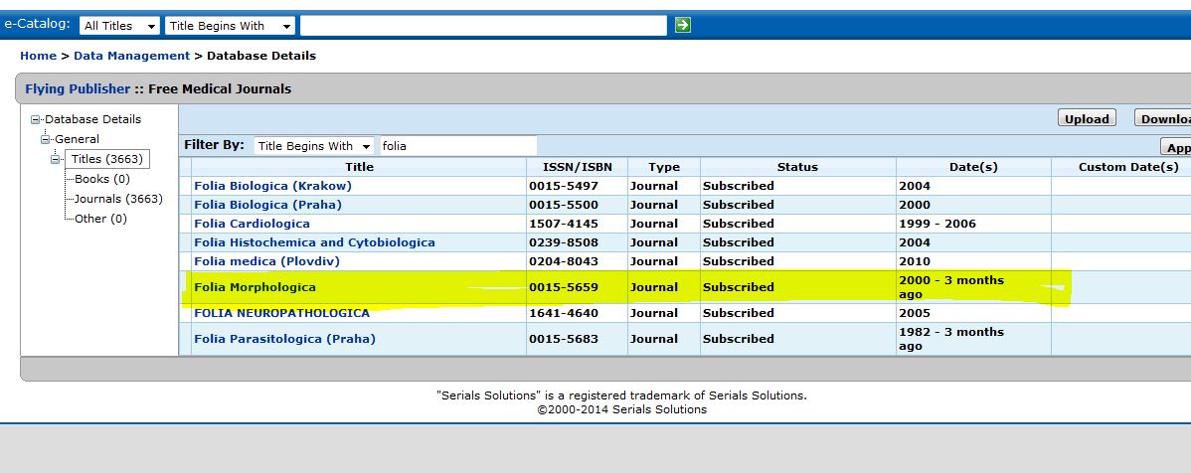Focus the e-Catalog search text field
Screen dimensions: 1191x473
coord(483,26)
